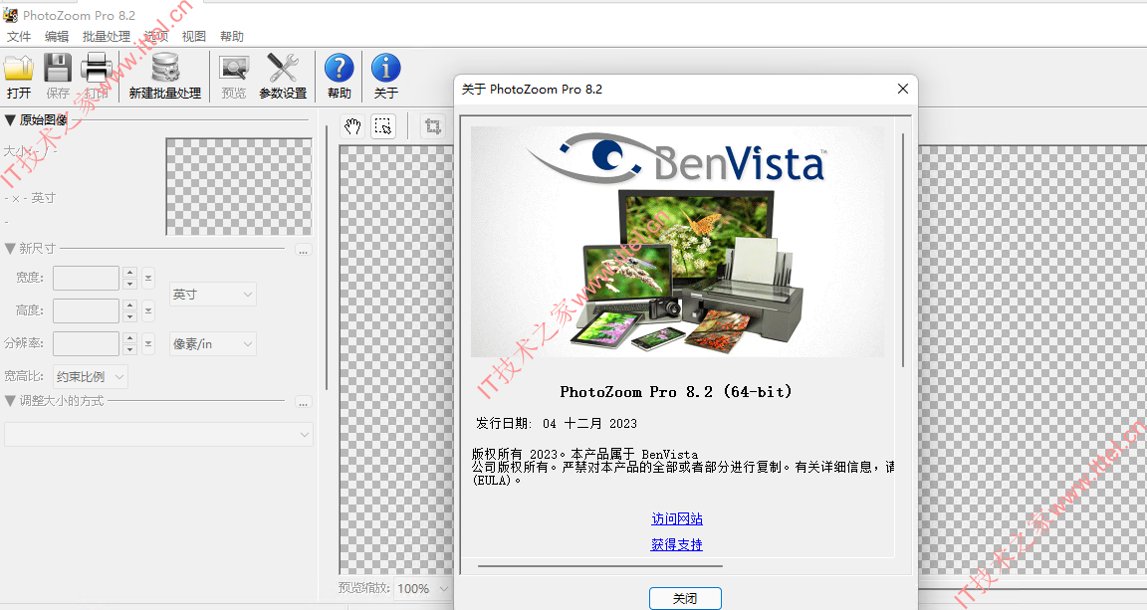Click the About dialog vertical scrollbar

tap(903, 251)
